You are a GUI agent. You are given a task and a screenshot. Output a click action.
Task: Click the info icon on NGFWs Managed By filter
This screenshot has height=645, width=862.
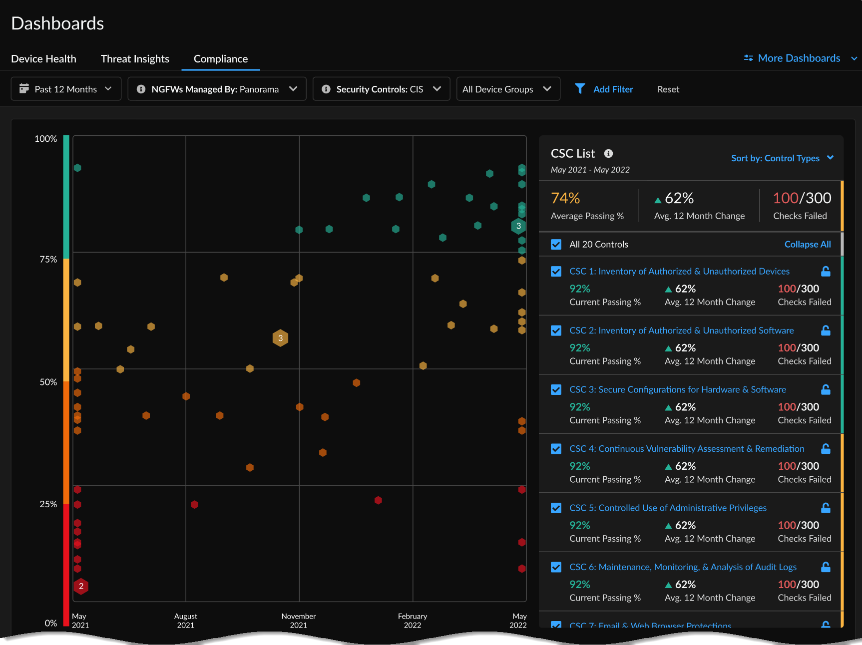(x=141, y=89)
